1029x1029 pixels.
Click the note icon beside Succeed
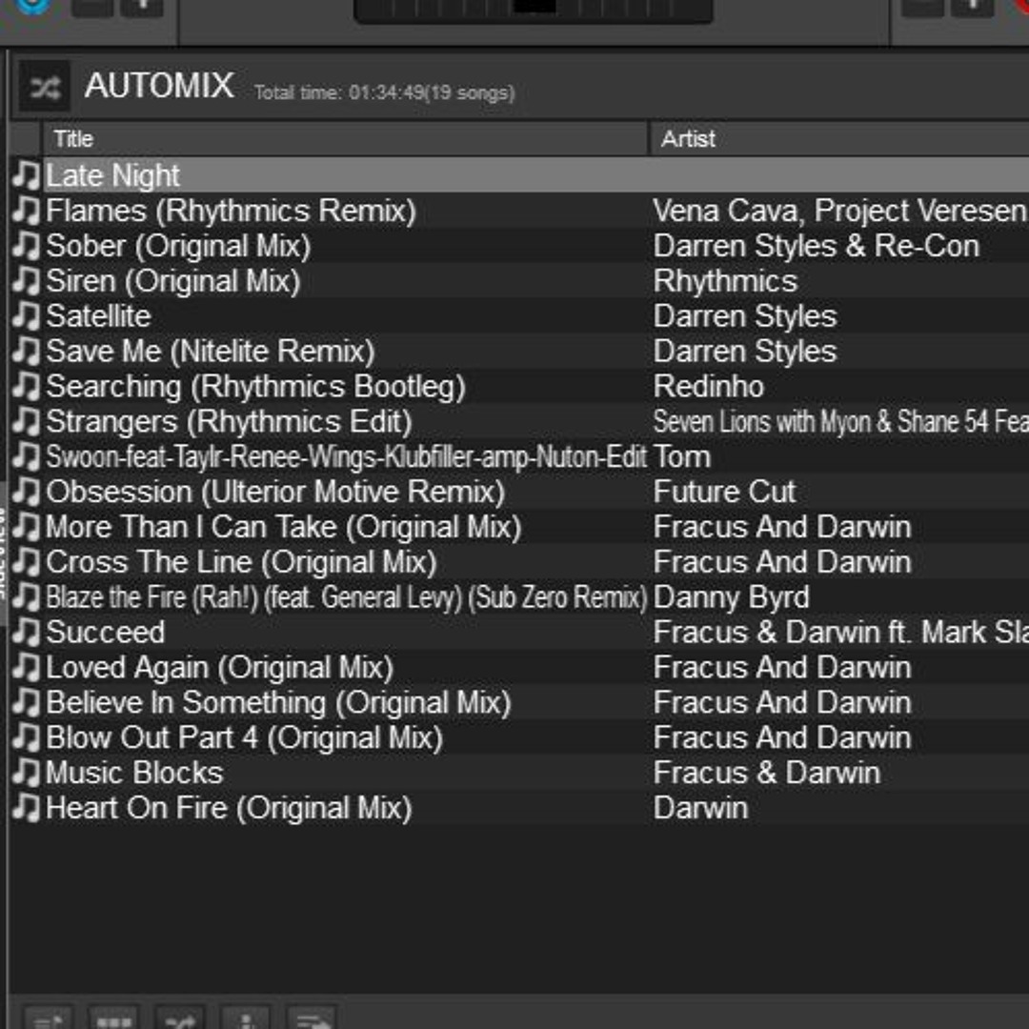pos(27,632)
